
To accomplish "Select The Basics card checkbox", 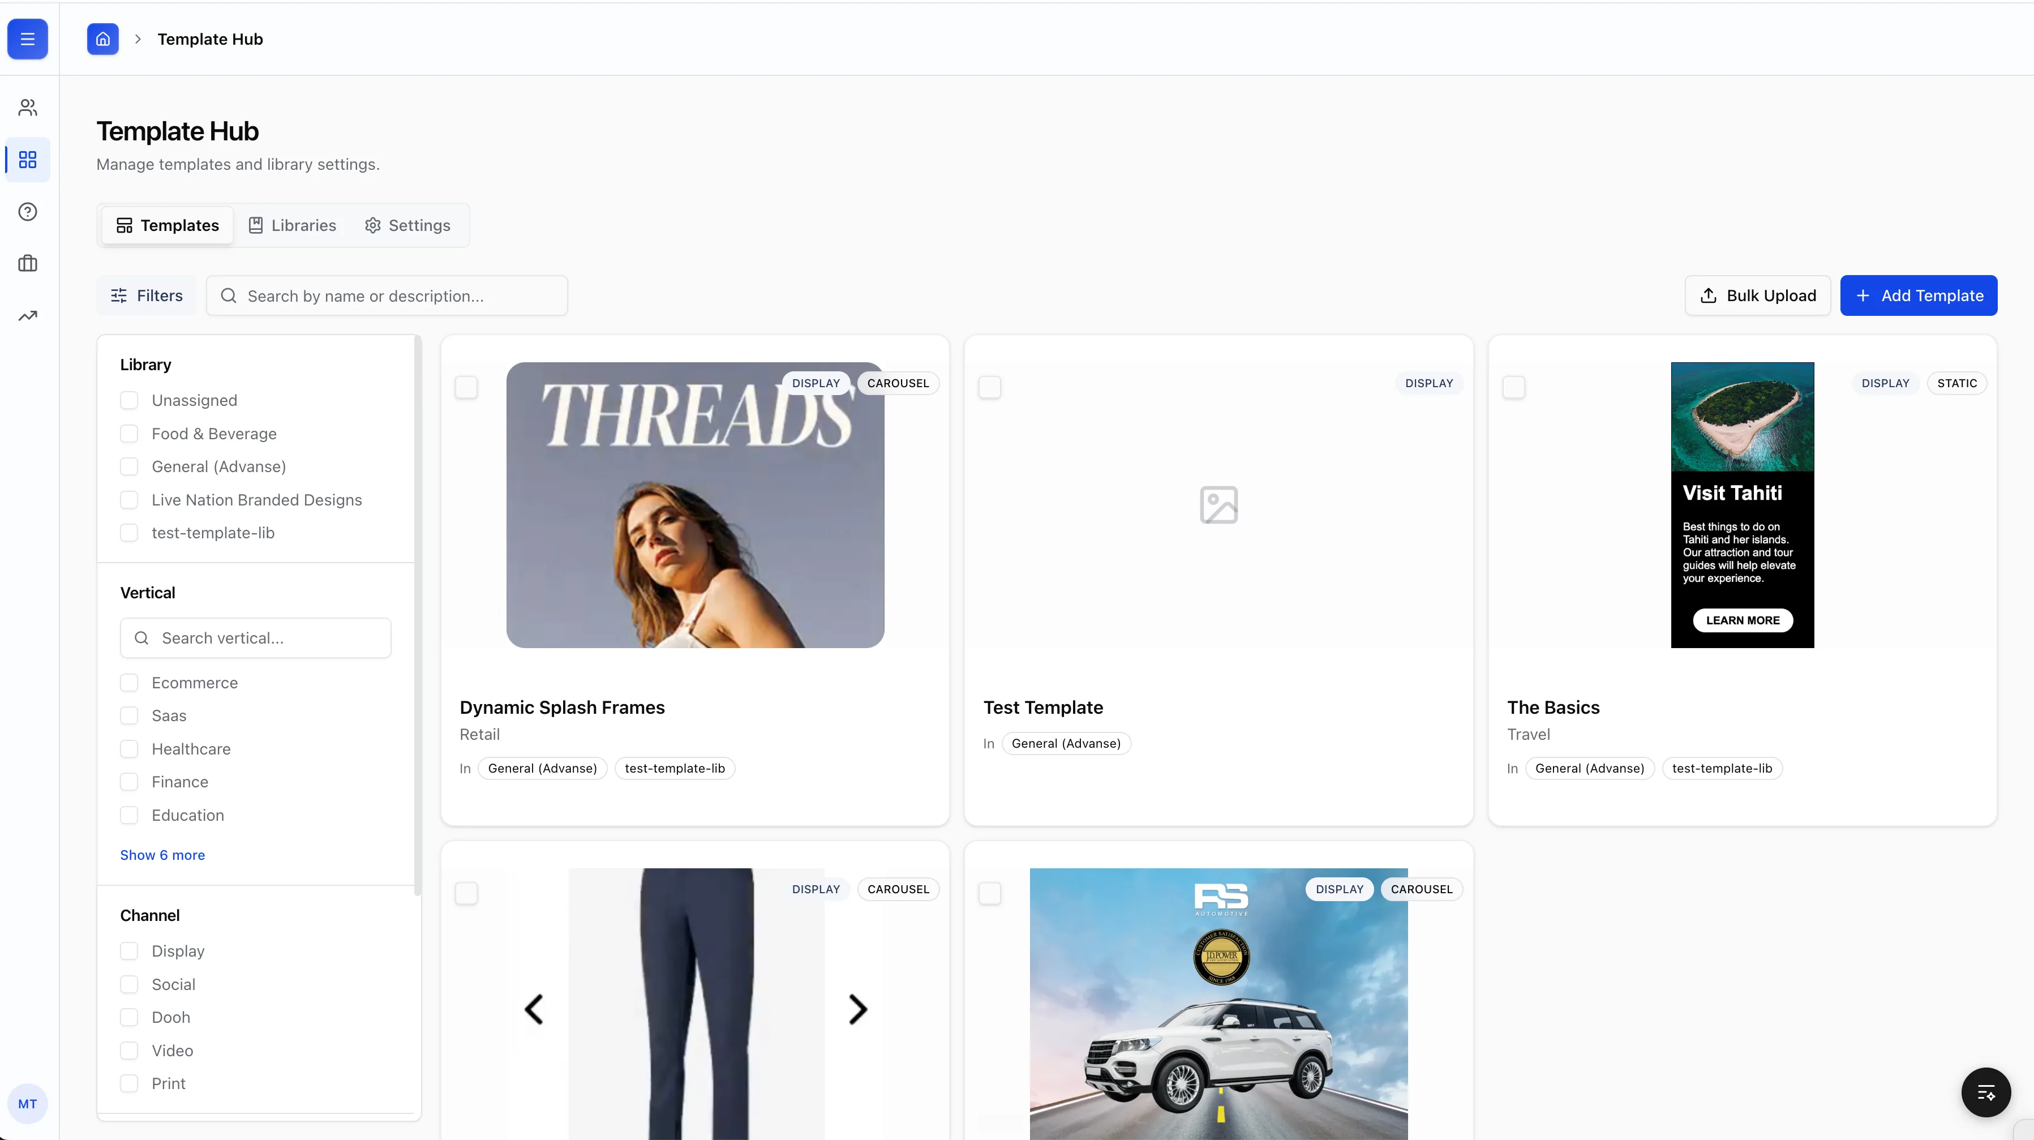I will (x=1513, y=387).
